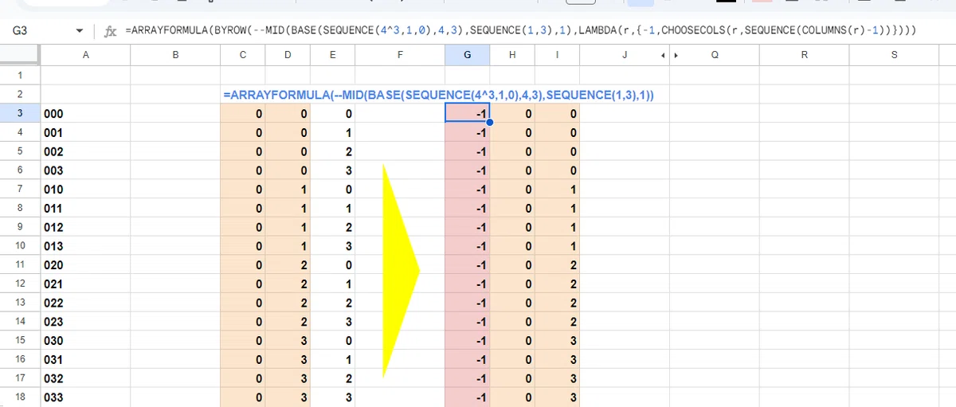Select row 11 header
This screenshot has height=407, width=956.
coord(20,264)
